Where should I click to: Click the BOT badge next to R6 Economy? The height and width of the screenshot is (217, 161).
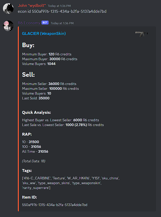pyautogui.click(x=45, y=23)
